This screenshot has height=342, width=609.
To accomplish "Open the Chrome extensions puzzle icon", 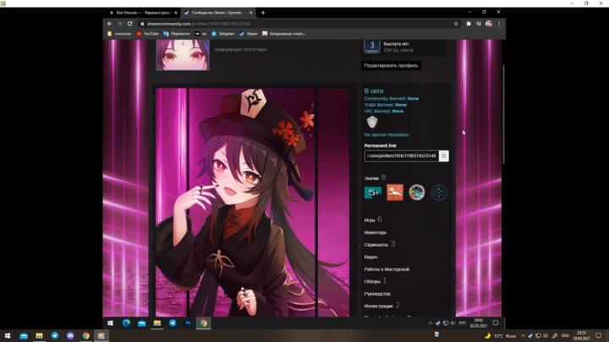I will (469, 24).
